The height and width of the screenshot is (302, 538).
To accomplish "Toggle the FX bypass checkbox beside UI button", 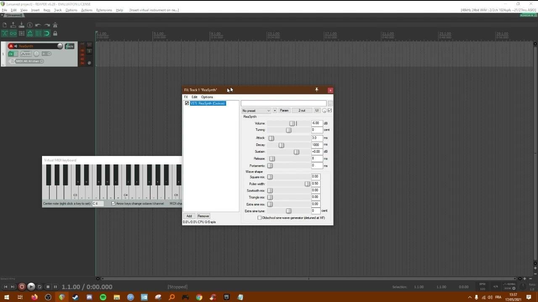I will coord(330,110).
